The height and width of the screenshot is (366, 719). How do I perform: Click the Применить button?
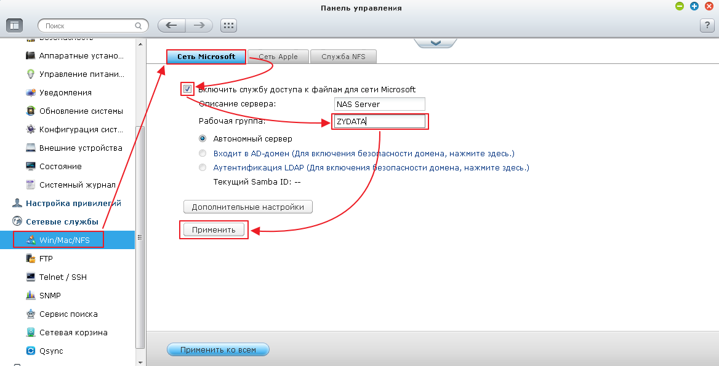214,230
